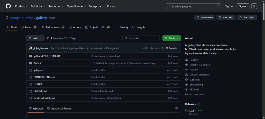The height and width of the screenshot is (119, 265).
Task: Star the gallery repository
Action: 247,17
